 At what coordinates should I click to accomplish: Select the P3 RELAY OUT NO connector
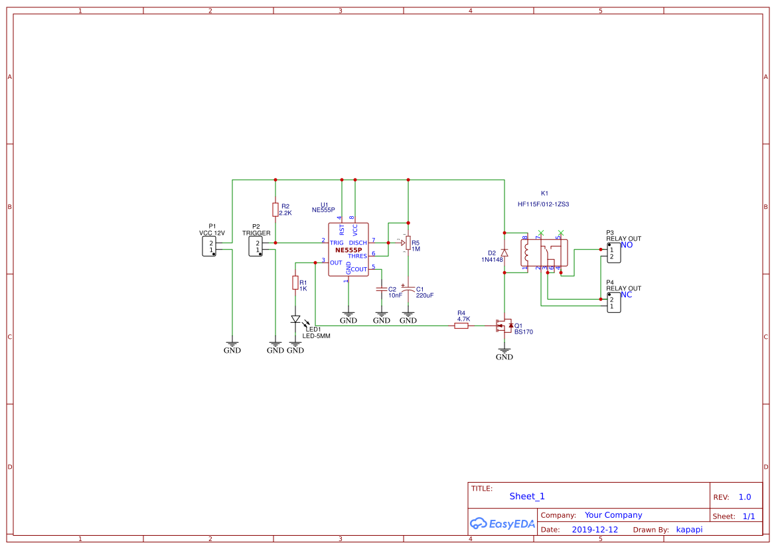(x=613, y=252)
